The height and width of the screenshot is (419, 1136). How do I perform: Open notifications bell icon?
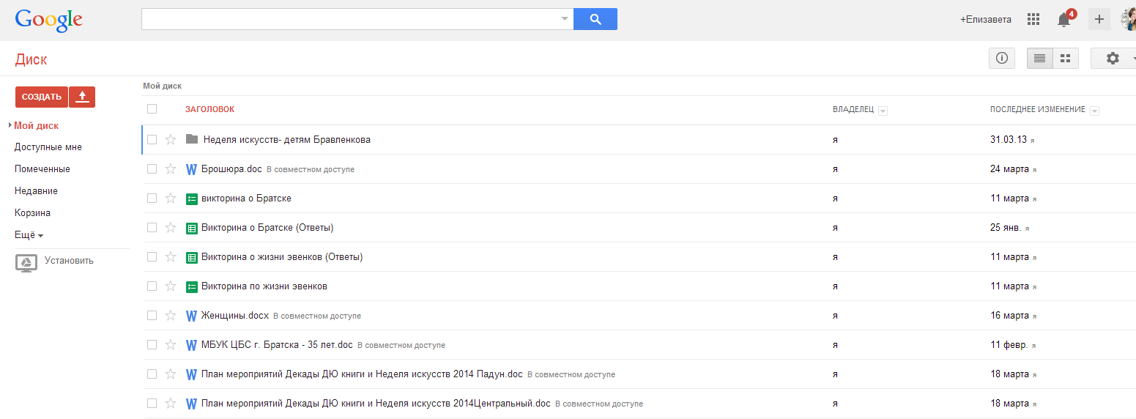(1064, 20)
